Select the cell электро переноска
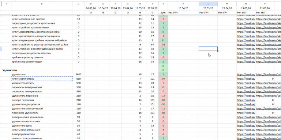This screenshot has height=140, width=281. [42, 100]
